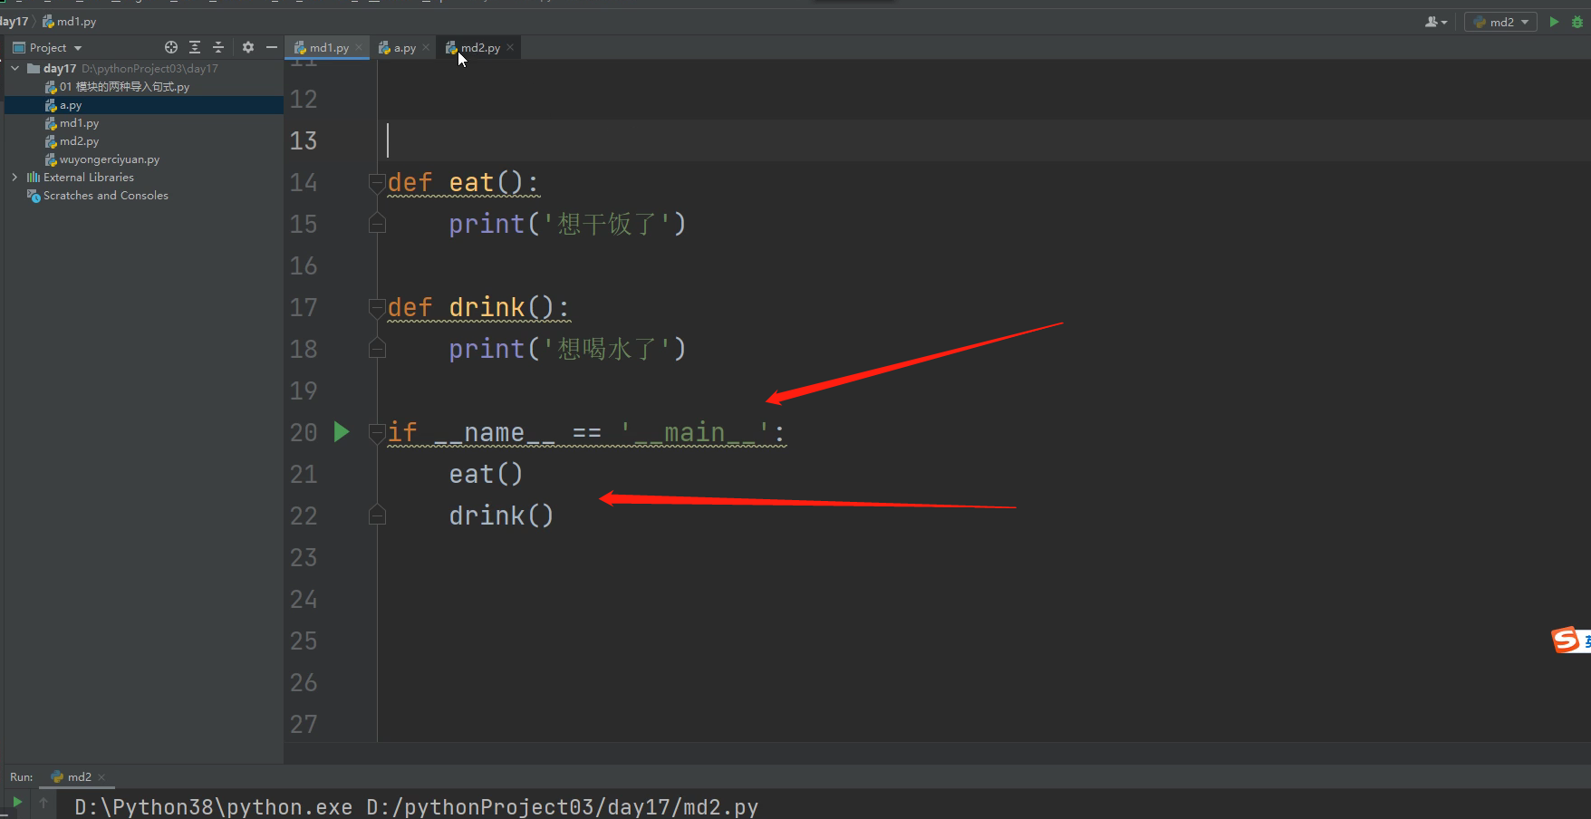1591x819 pixels.
Task: Click the up arrow in Run panel
Action: click(x=43, y=802)
